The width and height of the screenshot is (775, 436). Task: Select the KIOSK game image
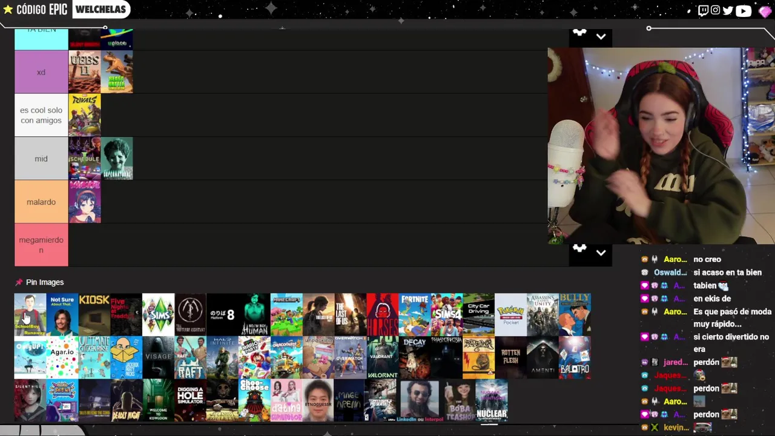coord(94,314)
